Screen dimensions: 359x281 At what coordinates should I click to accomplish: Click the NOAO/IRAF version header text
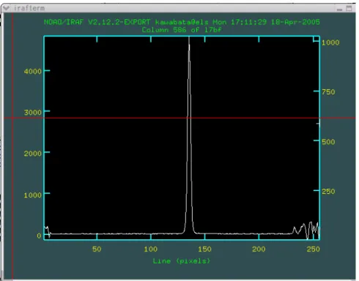[182, 22]
